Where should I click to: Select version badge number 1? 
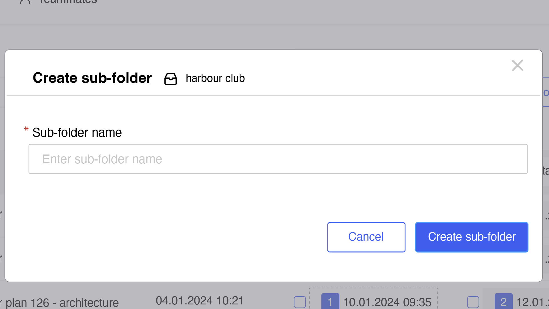point(330,302)
